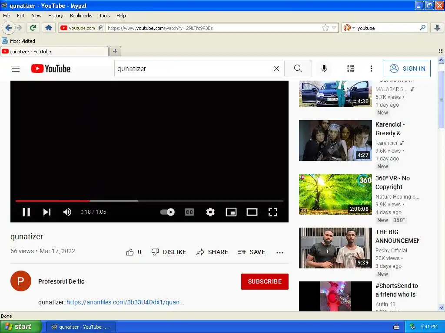The width and height of the screenshot is (445, 333).
Task: Pause the video playback
Action: point(27,212)
